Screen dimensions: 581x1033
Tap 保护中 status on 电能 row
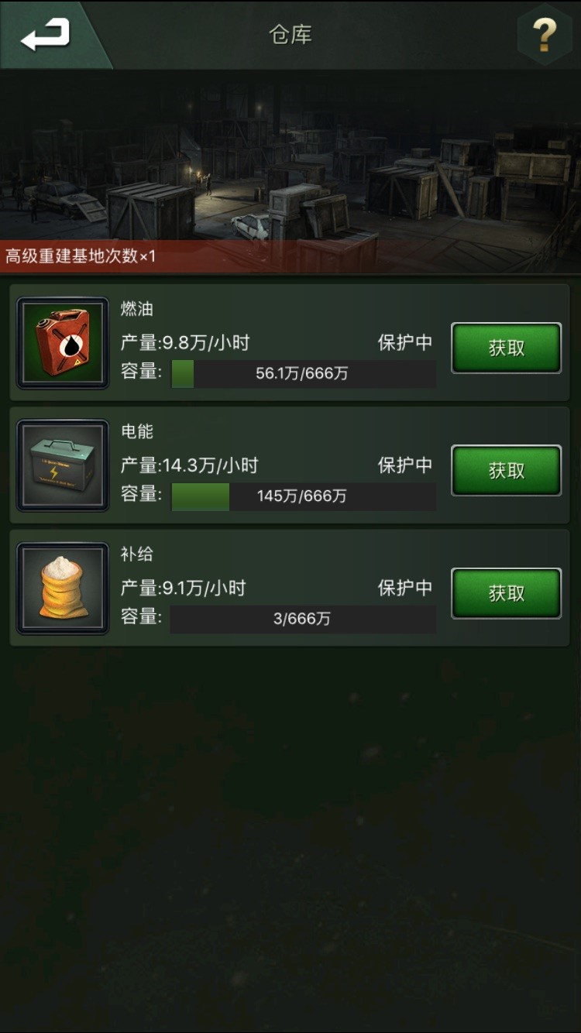405,465
